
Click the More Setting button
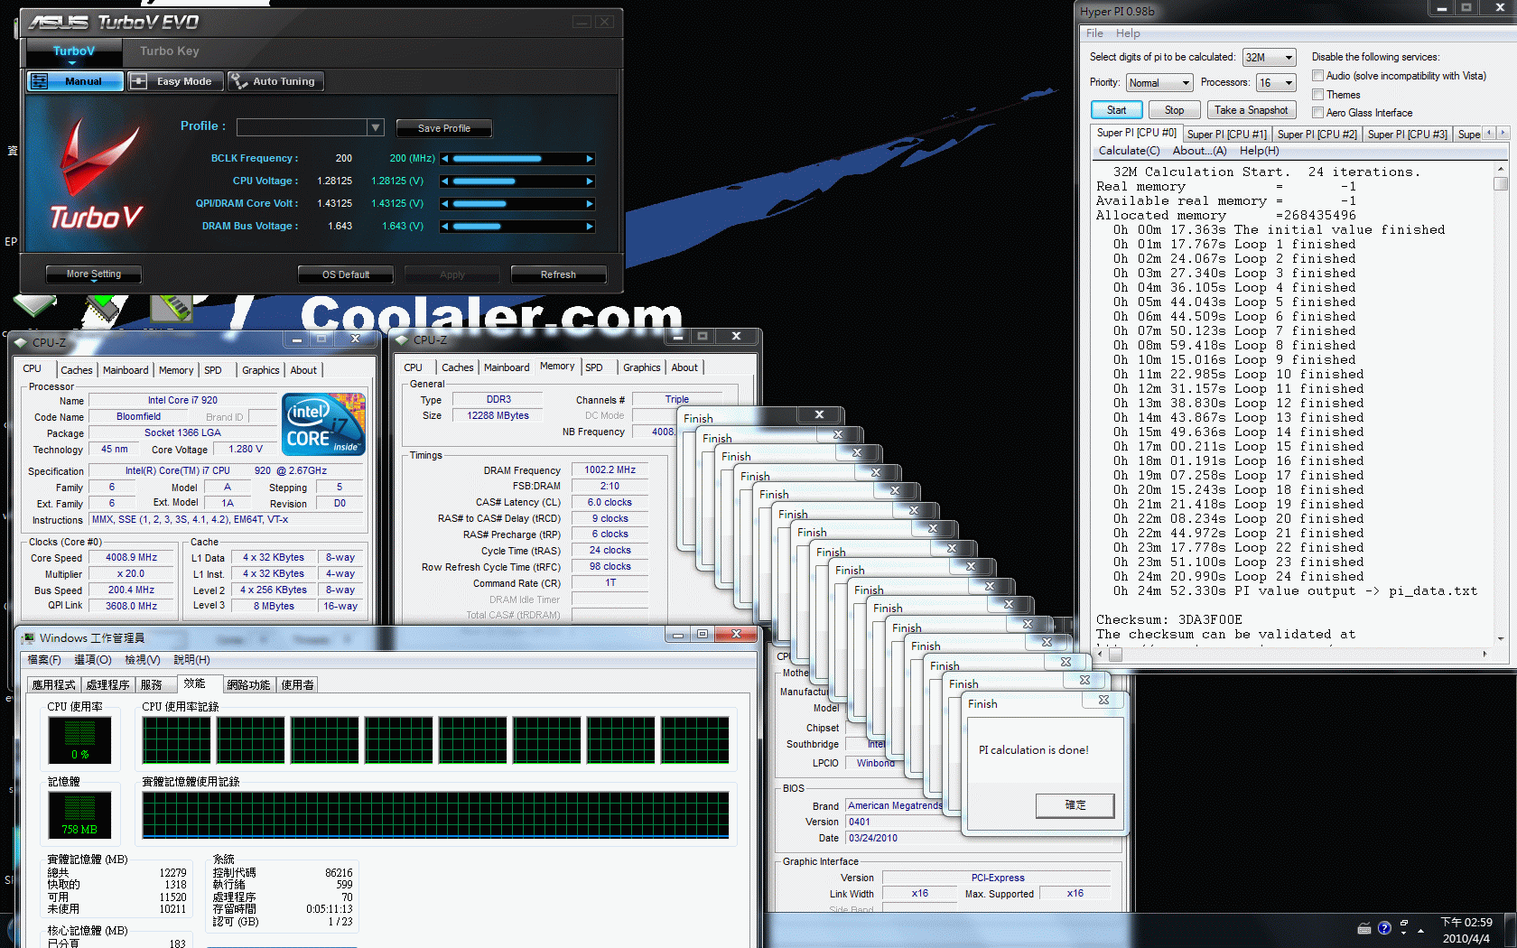tap(93, 274)
